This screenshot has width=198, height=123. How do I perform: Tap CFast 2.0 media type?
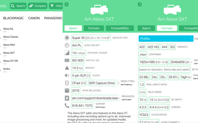tap(79, 83)
